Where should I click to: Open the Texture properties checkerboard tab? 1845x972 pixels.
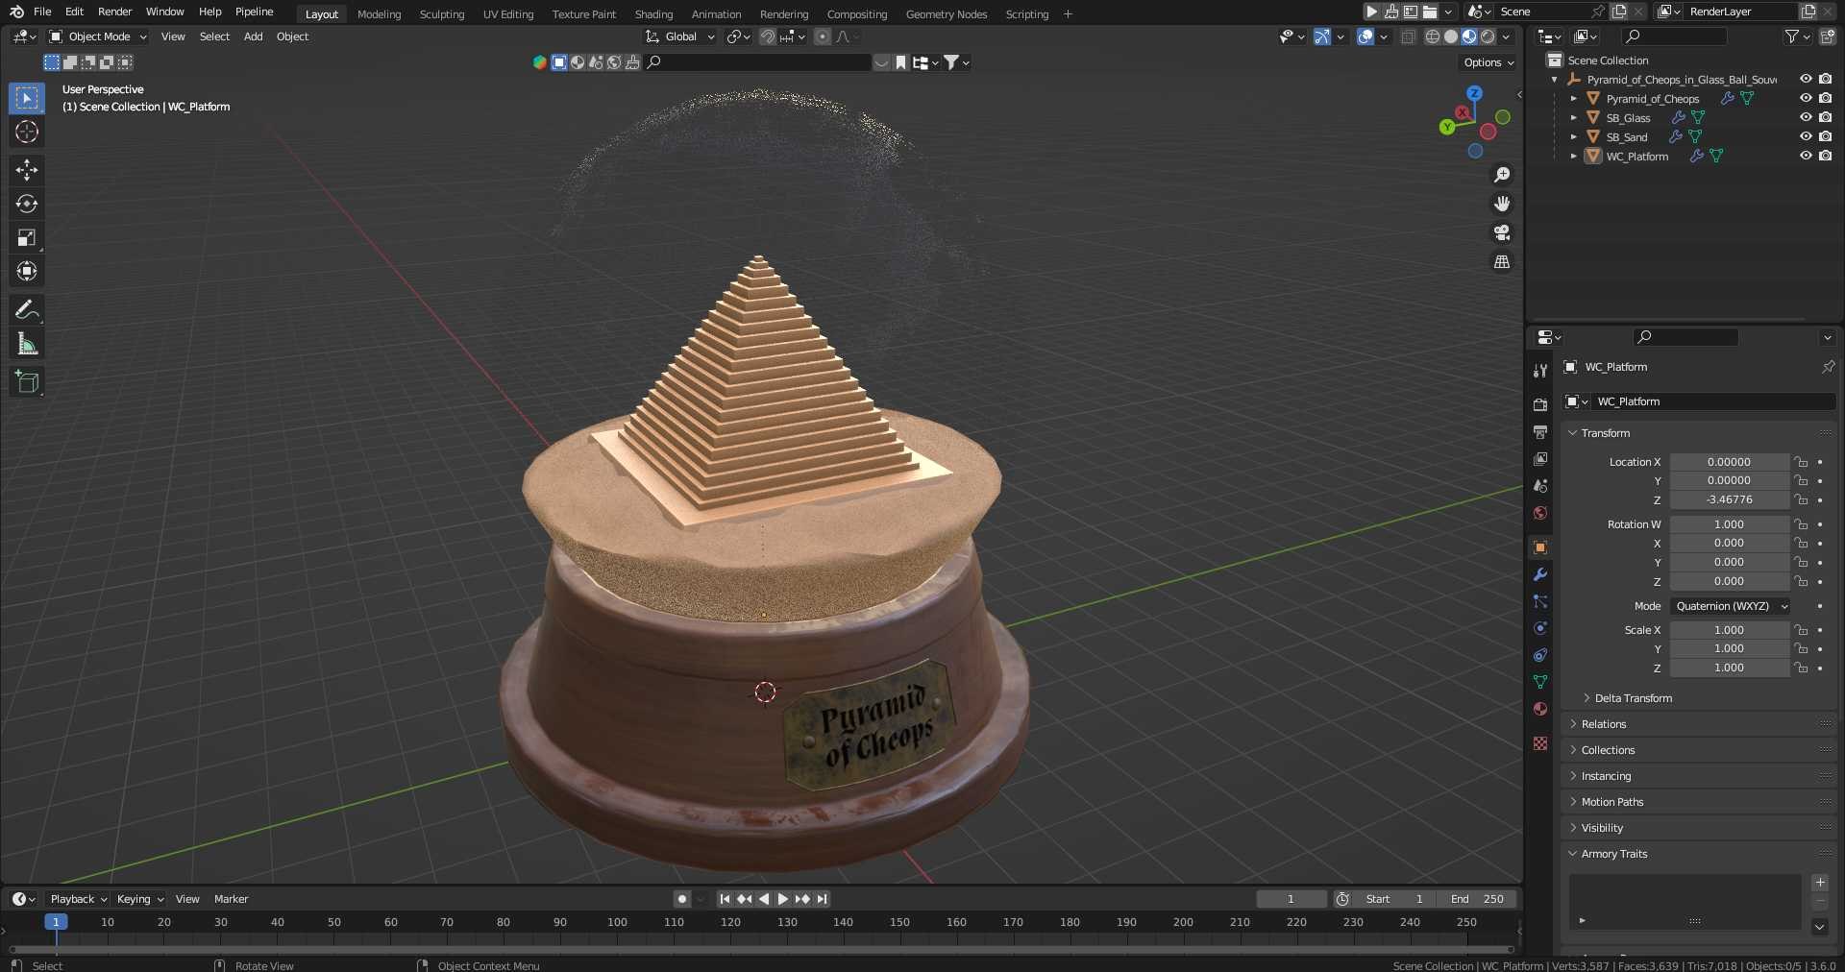point(1540,743)
